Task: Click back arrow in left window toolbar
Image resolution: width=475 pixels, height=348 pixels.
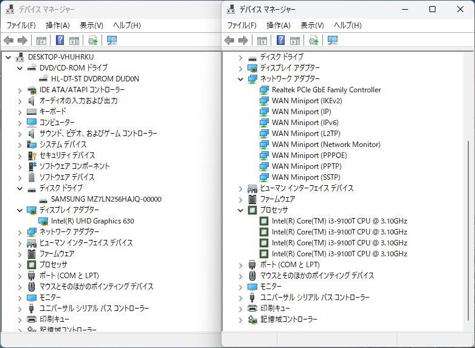Action: click(x=9, y=40)
